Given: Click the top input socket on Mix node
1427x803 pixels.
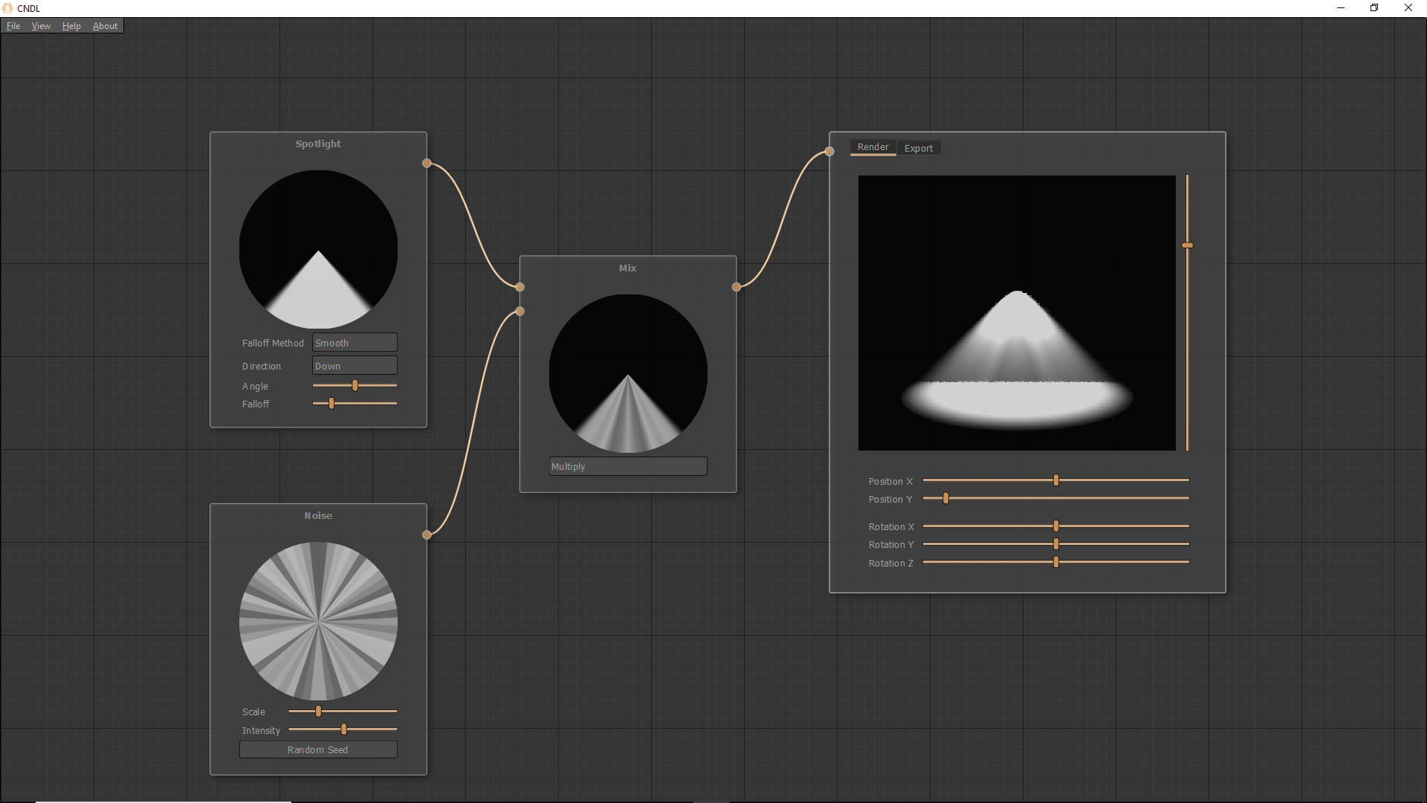Looking at the screenshot, I should point(520,287).
